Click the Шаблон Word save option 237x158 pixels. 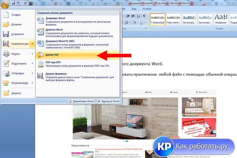coord(78,33)
